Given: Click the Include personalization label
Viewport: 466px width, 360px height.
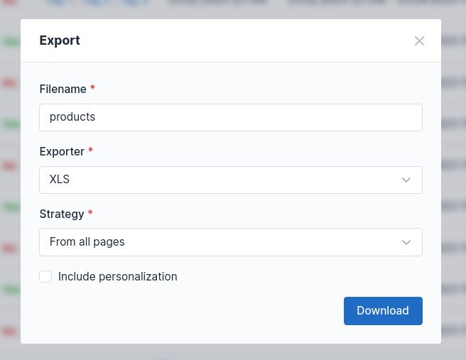Looking at the screenshot, I should pyautogui.click(x=118, y=276).
